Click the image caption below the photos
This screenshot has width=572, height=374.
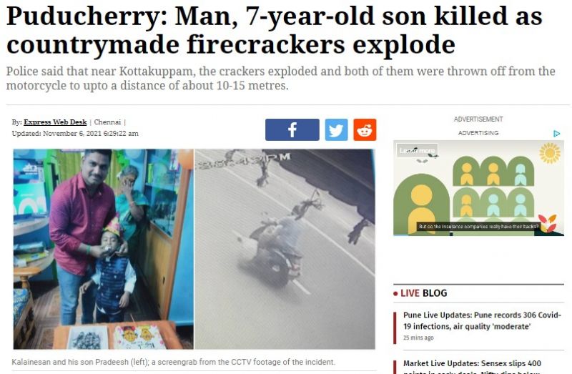point(173,362)
